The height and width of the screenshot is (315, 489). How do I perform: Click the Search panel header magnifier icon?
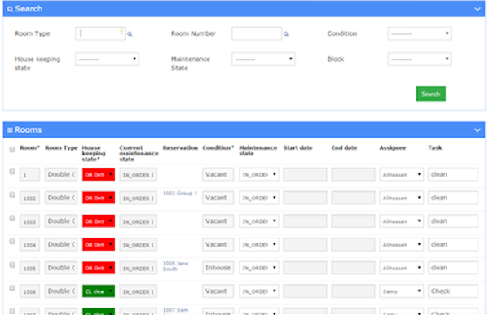(10, 9)
